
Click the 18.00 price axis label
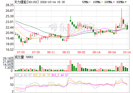tap(9, 44)
